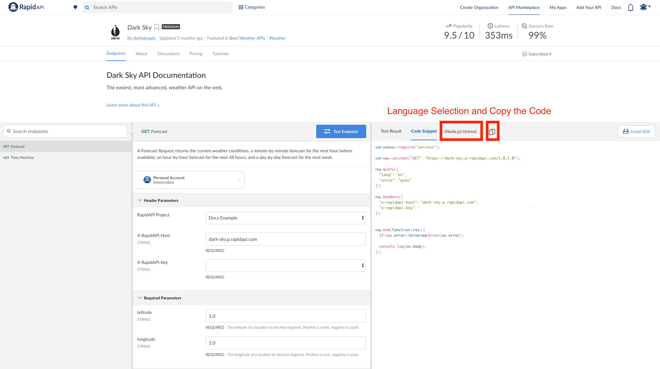Switch to the Test Result tab
This screenshot has height=369, width=660.
tap(391, 131)
